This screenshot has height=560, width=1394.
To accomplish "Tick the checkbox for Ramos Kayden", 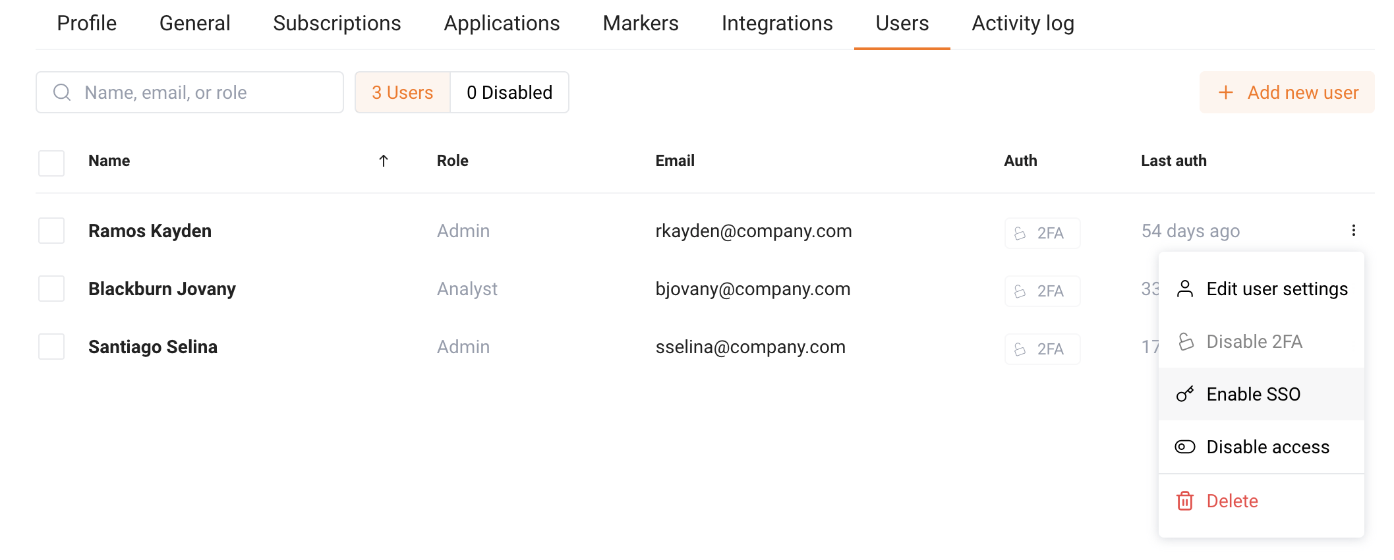I will coord(51,231).
